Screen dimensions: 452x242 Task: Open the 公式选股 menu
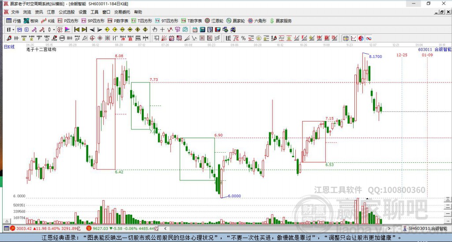(67, 12)
